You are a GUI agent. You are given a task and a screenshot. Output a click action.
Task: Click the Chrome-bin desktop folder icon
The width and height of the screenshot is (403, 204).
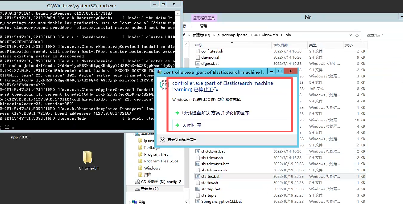click(87, 158)
